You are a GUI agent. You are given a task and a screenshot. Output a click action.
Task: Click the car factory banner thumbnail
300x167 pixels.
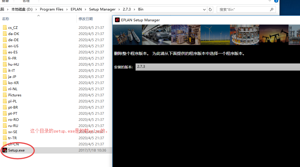click(157, 35)
